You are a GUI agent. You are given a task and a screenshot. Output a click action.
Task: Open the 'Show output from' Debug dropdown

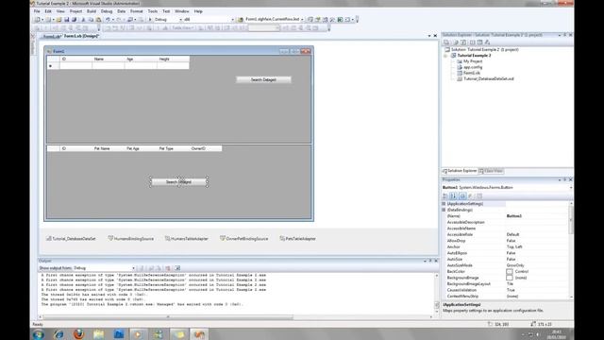coord(133,268)
